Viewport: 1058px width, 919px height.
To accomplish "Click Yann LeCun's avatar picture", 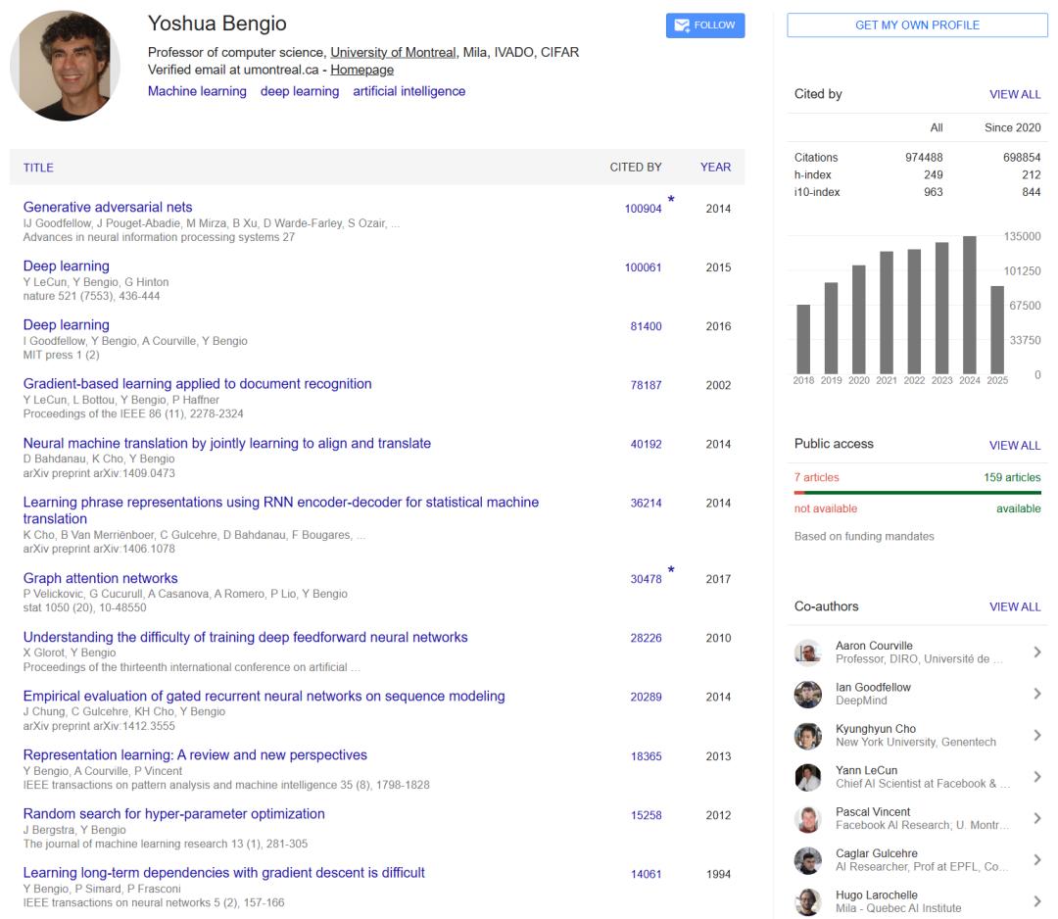I will point(807,777).
